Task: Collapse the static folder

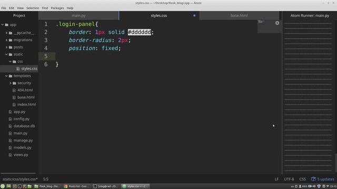Action: [x=6, y=55]
